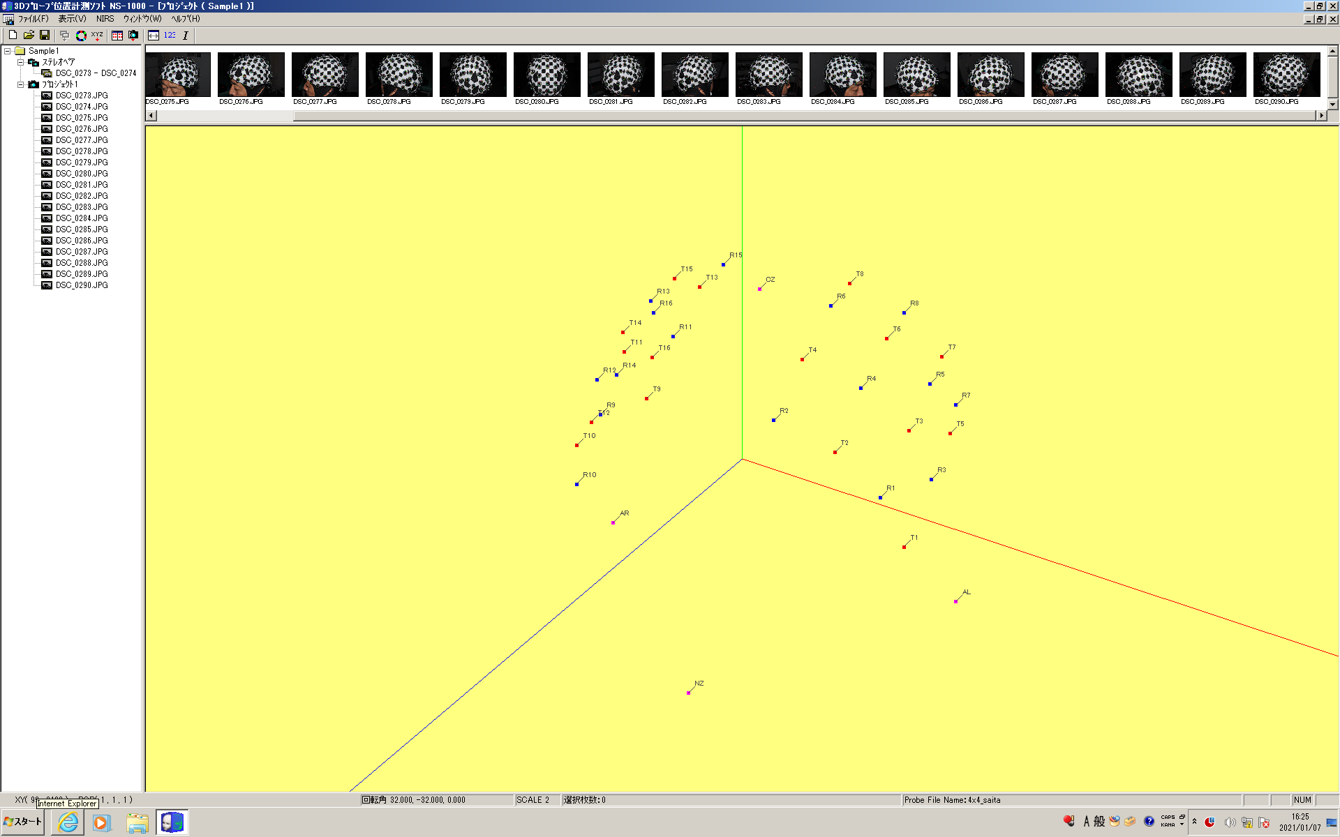Select the DSC_0273 - DSC_0274 stereo pair

point(96,73)
